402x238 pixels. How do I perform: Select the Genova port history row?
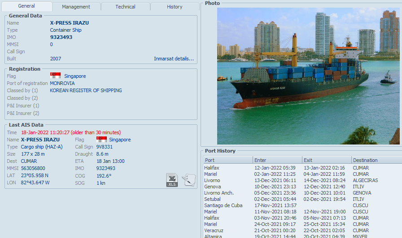[302, 187]
